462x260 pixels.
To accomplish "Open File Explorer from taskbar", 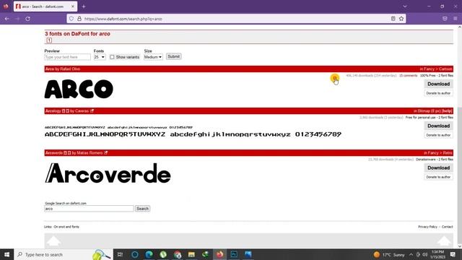I will tap(191, 254).
